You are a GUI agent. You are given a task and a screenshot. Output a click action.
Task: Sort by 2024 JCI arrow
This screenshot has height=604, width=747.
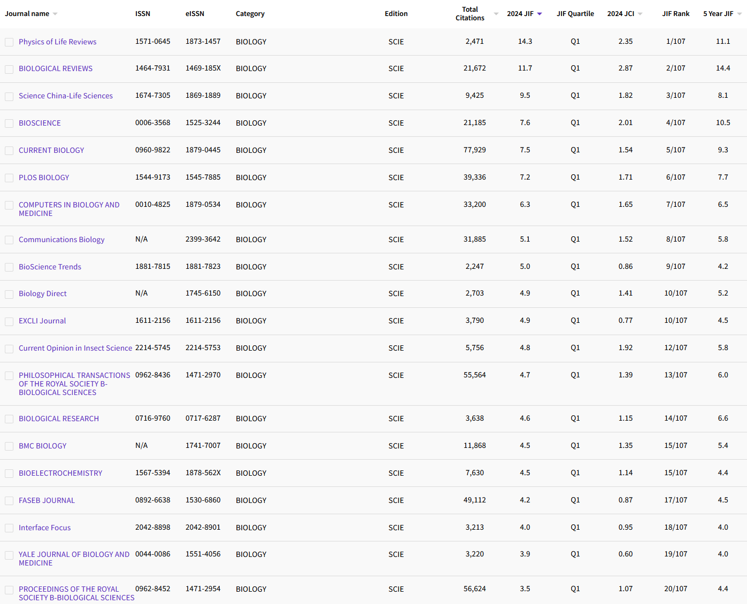(x=640, y=14)
